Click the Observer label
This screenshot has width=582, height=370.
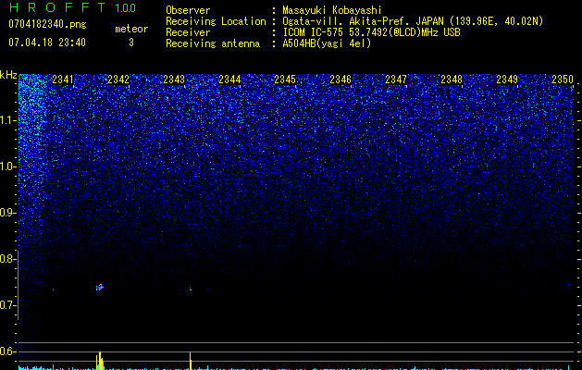pos(188,10)
